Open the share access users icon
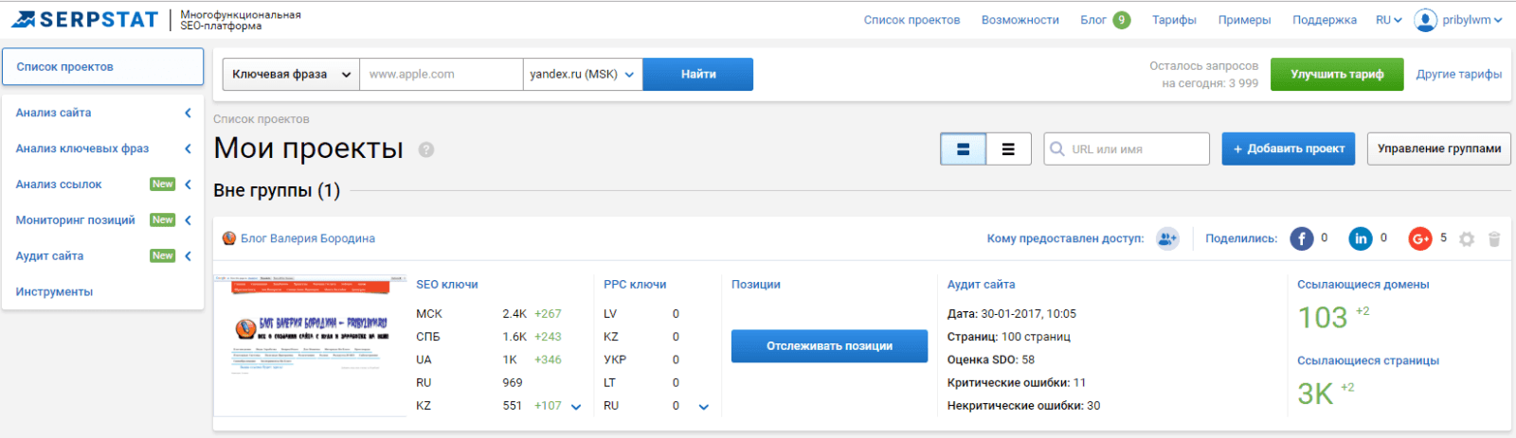Viewport: 1516px width, 438px height. coord(1167,238)
